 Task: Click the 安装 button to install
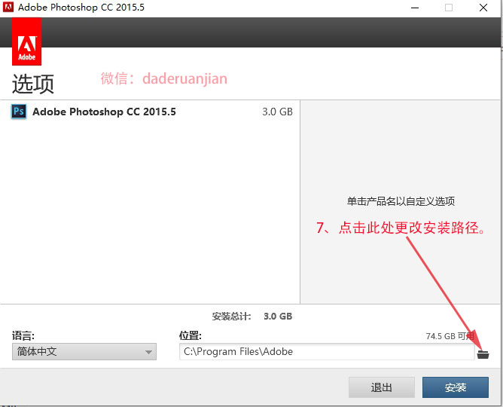(456, 387)
